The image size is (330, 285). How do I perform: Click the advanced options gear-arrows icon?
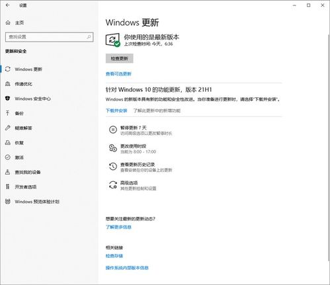113,185
